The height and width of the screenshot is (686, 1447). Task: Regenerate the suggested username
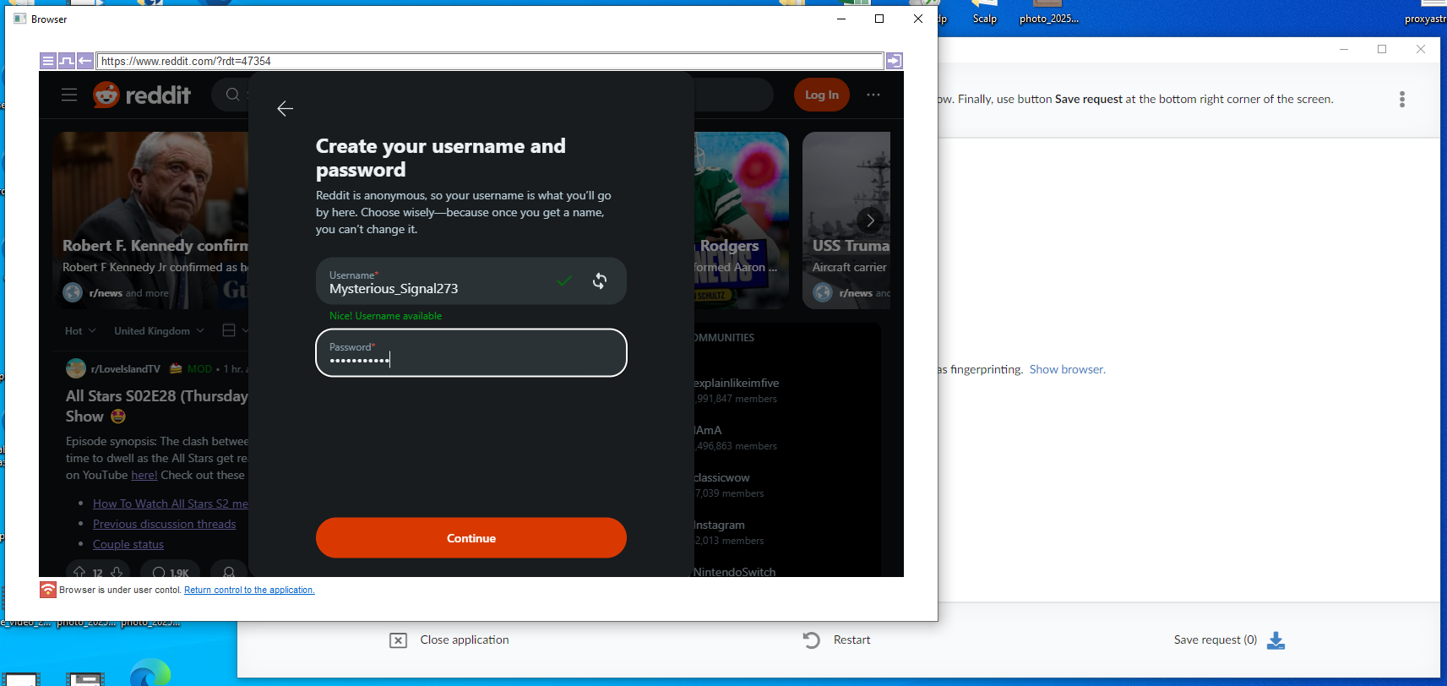pyautogui.click(x=599, y=281)
